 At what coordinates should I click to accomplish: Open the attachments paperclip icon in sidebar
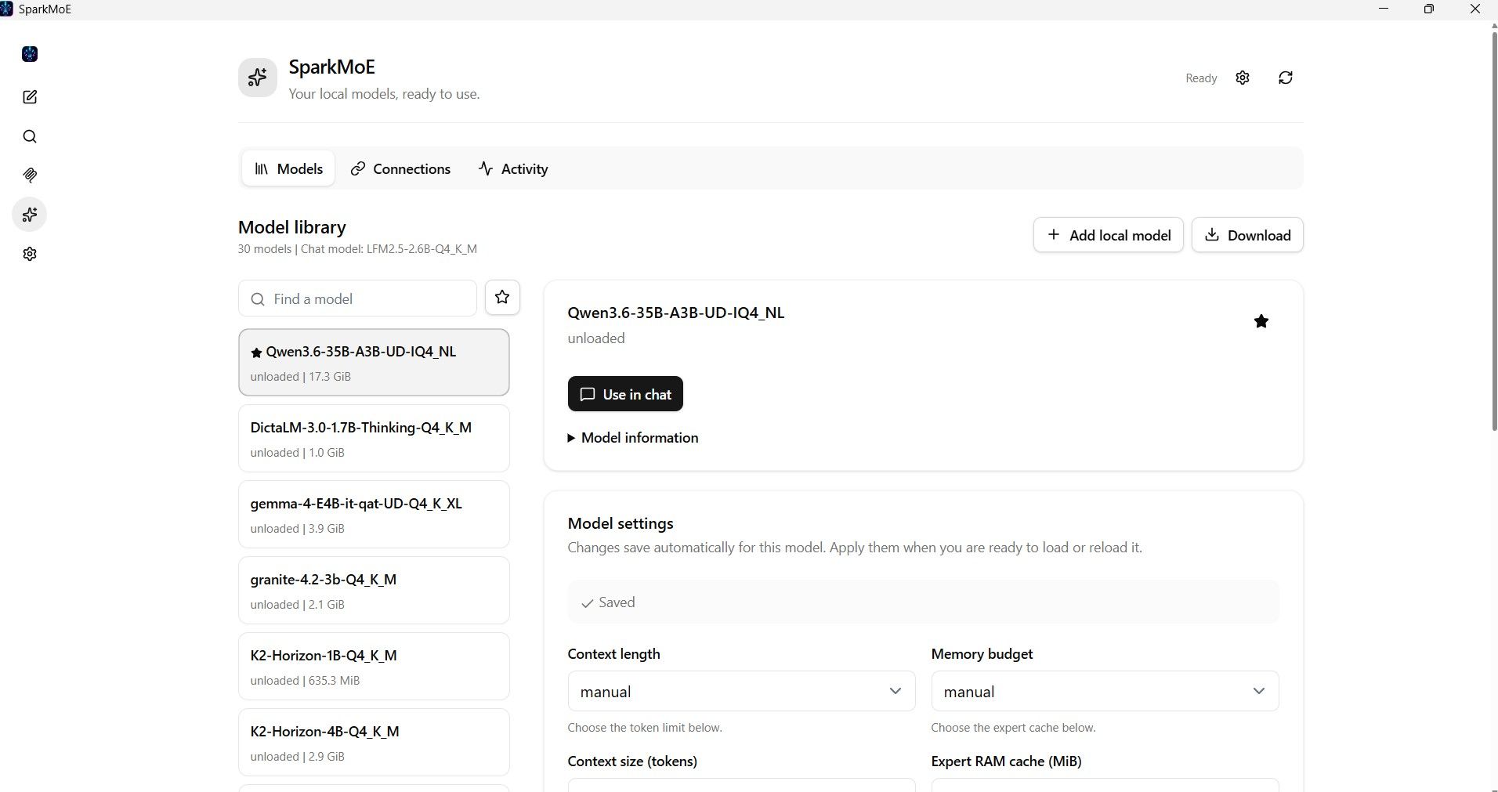30,175
